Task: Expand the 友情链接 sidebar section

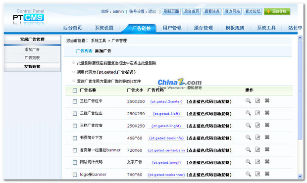Action: pyautogui.click(x=32, y=67)
